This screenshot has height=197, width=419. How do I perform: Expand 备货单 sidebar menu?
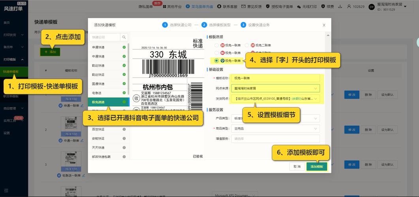coord(14,47)
